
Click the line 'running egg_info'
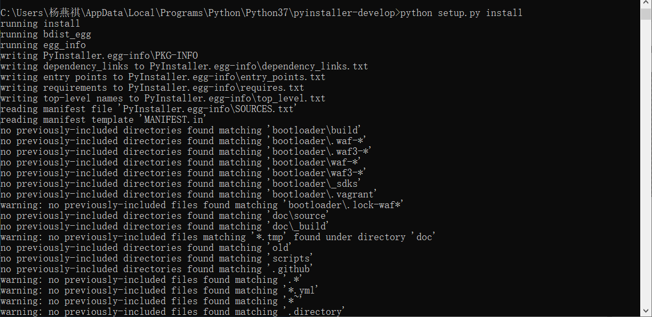(x=43, y=44)
